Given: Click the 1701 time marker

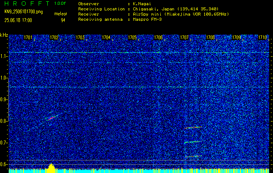Looking at the screenshot, I should (28, 38).
